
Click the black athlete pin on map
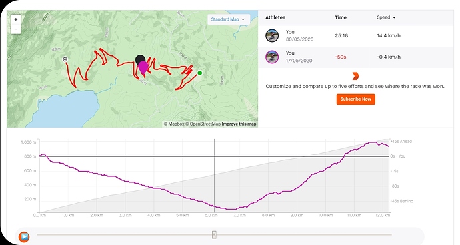pyautogui.click(x=139, y=59)
